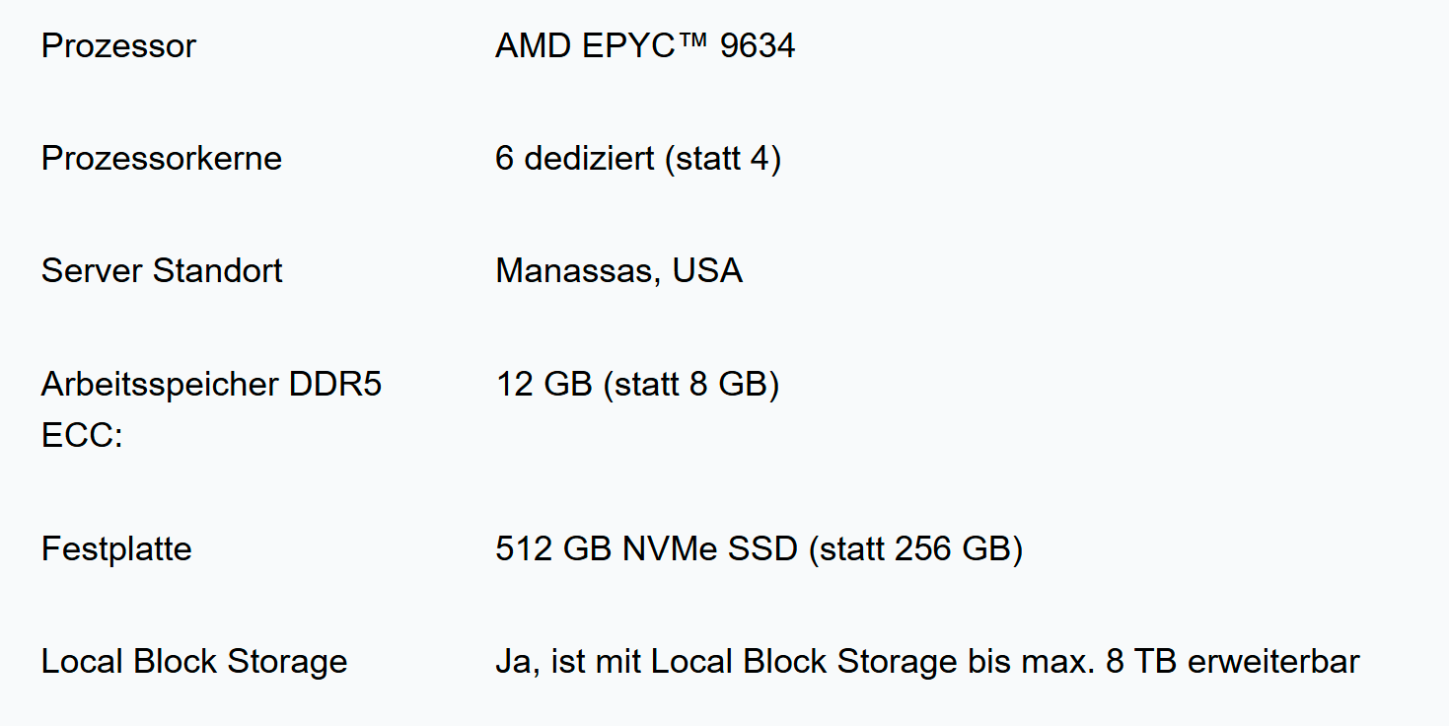Select the AMD EPYC 9634 value
1449x726 pixels.
(645, 46)
